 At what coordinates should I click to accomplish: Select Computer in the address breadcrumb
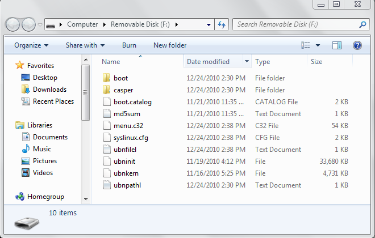point(82,24)
